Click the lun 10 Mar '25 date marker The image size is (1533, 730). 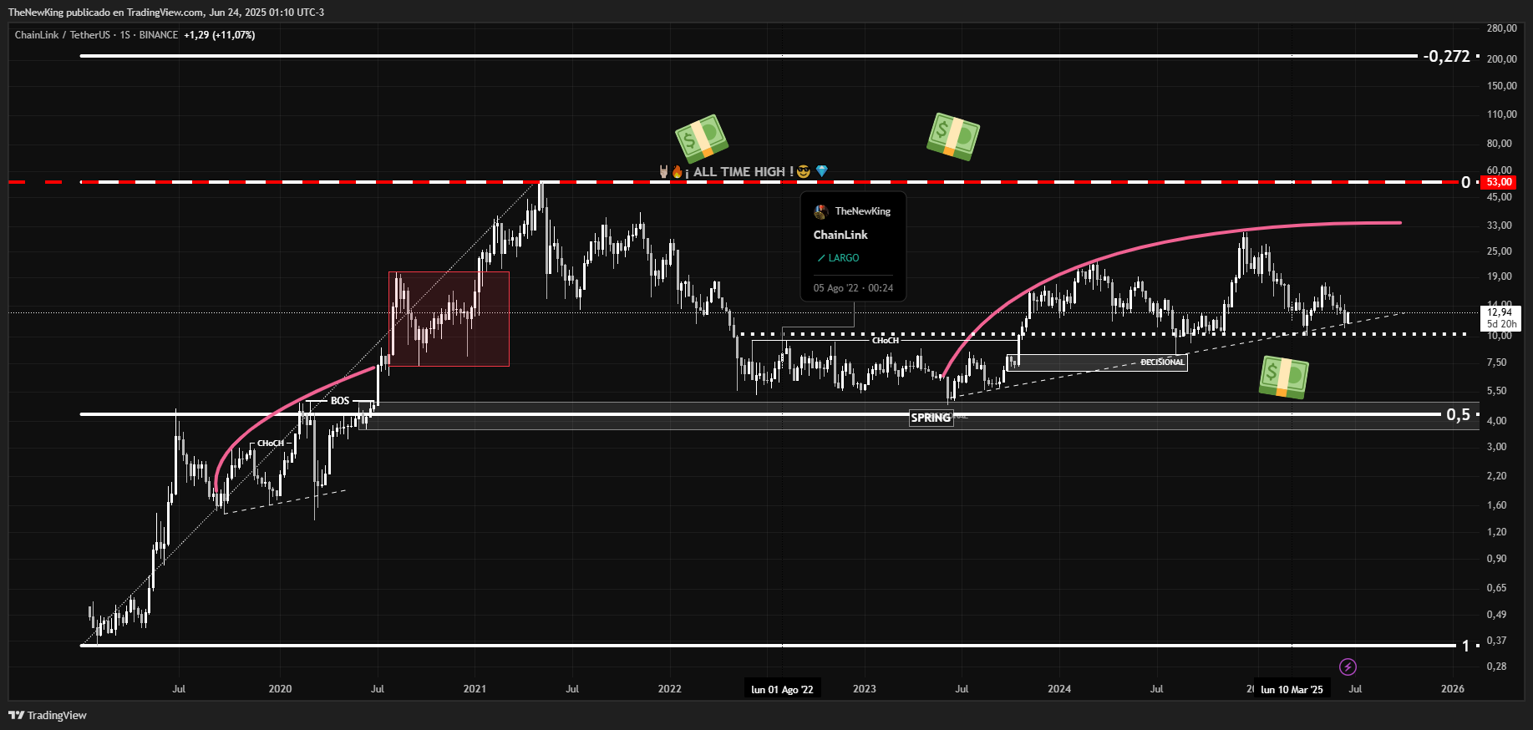click(x=1292, y=689)
